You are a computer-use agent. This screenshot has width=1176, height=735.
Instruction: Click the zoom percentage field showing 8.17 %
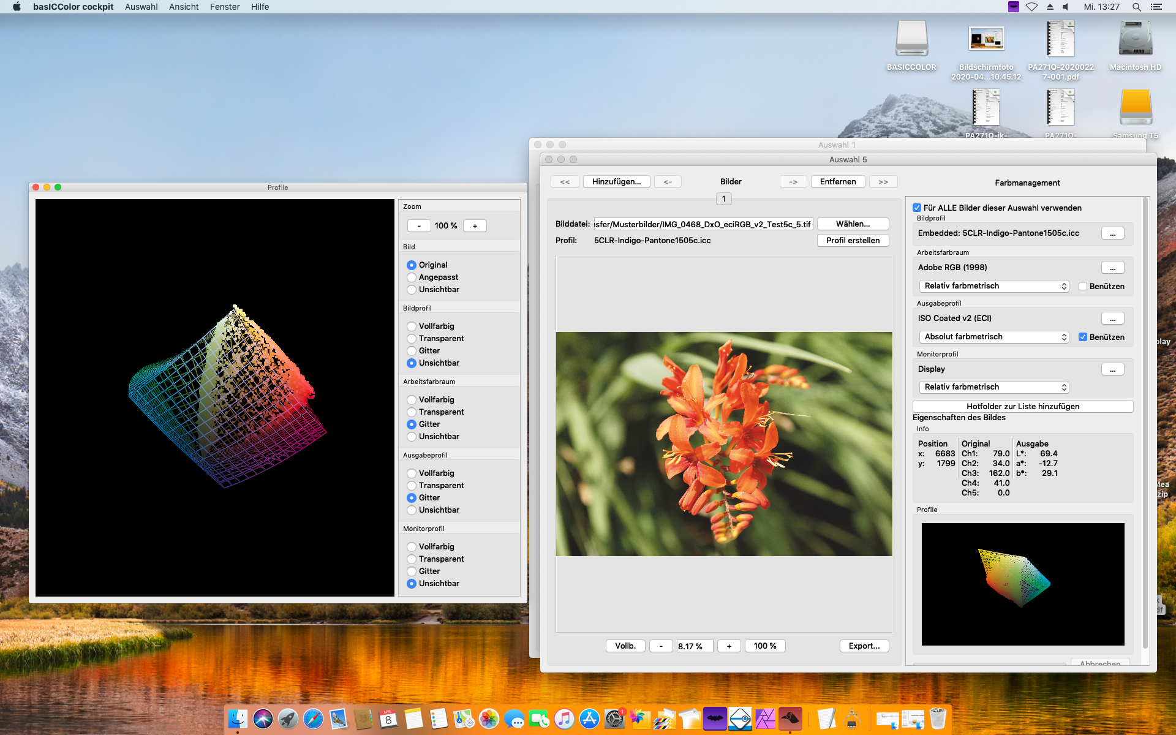[694, 646]
